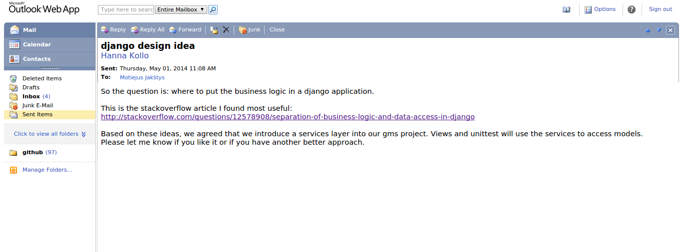
Task: Open the Mail section
Action: coord(49,30)
